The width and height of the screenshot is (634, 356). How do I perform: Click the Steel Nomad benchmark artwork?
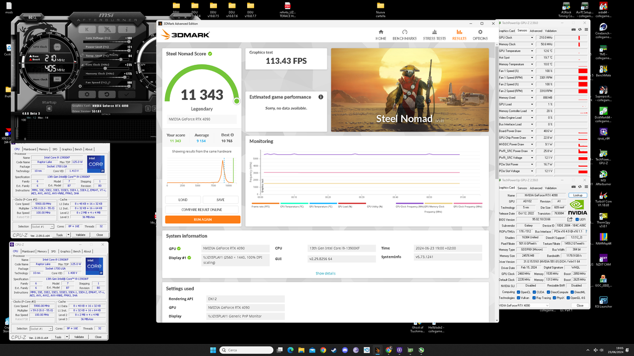[410, 90]
